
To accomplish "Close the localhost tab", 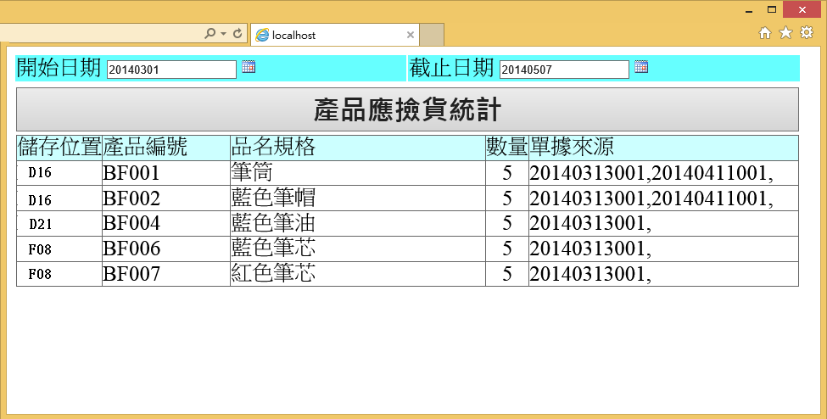I will [x=411, y=35].
